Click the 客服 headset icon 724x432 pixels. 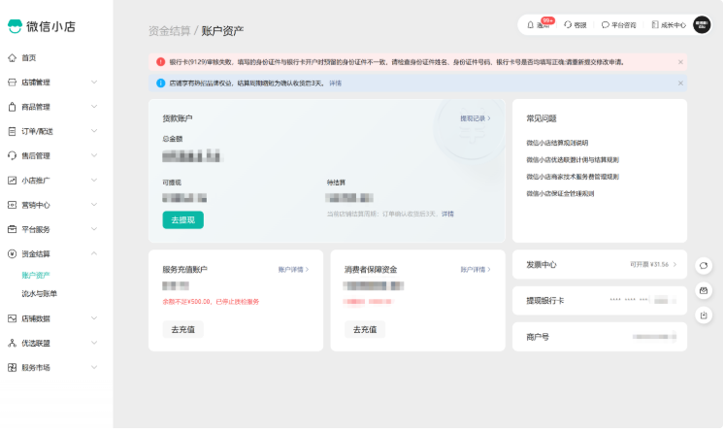(575, 25)
